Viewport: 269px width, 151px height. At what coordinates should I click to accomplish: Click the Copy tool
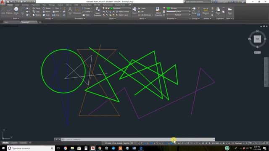36,12
